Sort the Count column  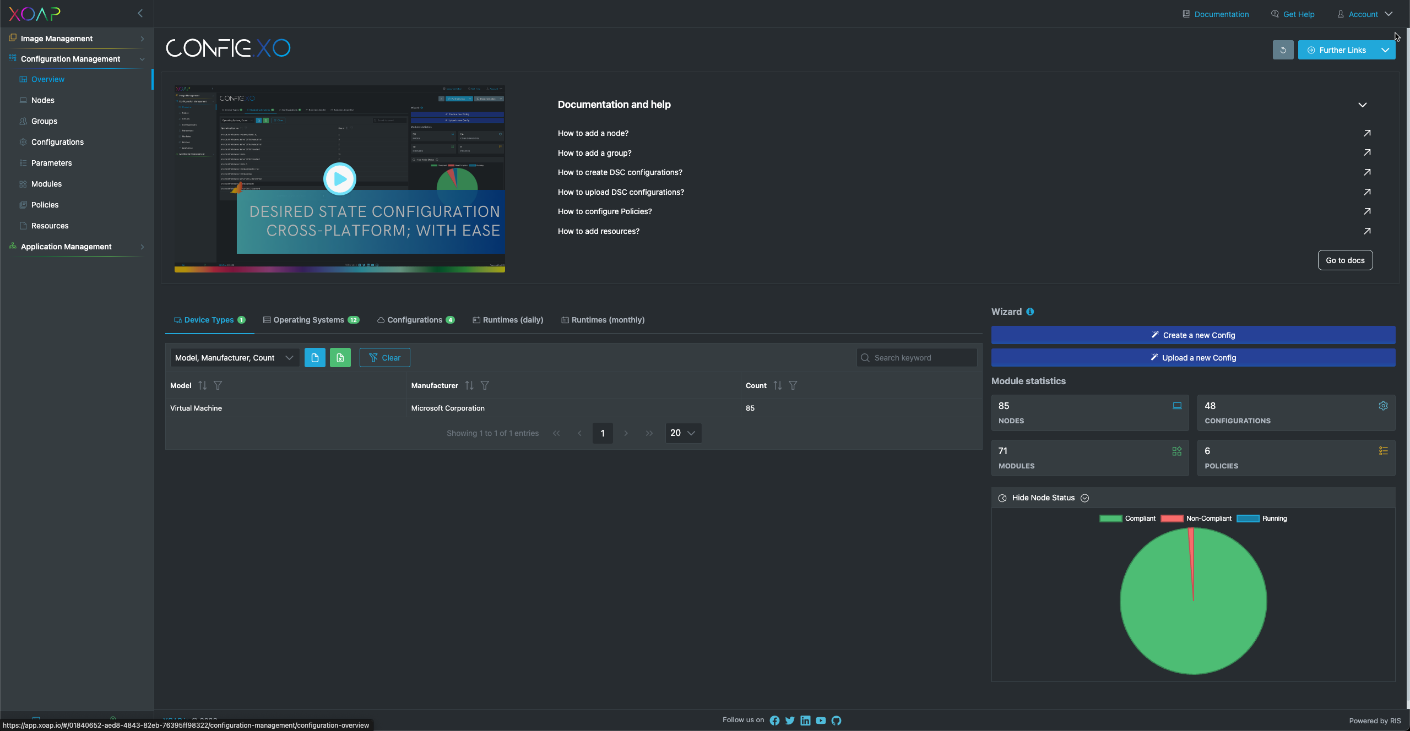click(x=777, y=385)
